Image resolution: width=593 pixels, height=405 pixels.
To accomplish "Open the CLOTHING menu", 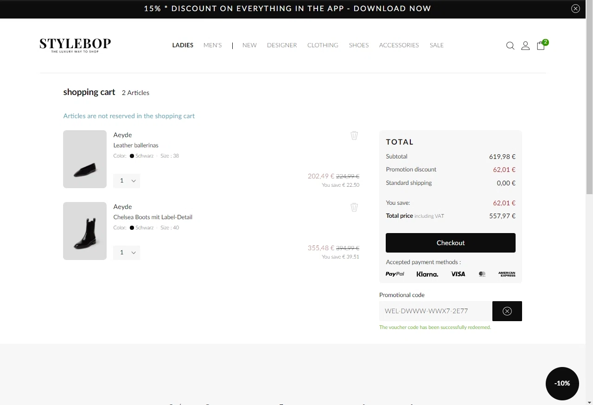I will (x=323, y=45).
